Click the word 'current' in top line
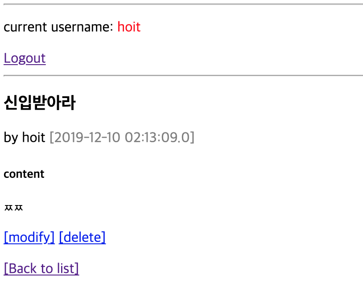This screenshot has width=363, height=304. 25,27
